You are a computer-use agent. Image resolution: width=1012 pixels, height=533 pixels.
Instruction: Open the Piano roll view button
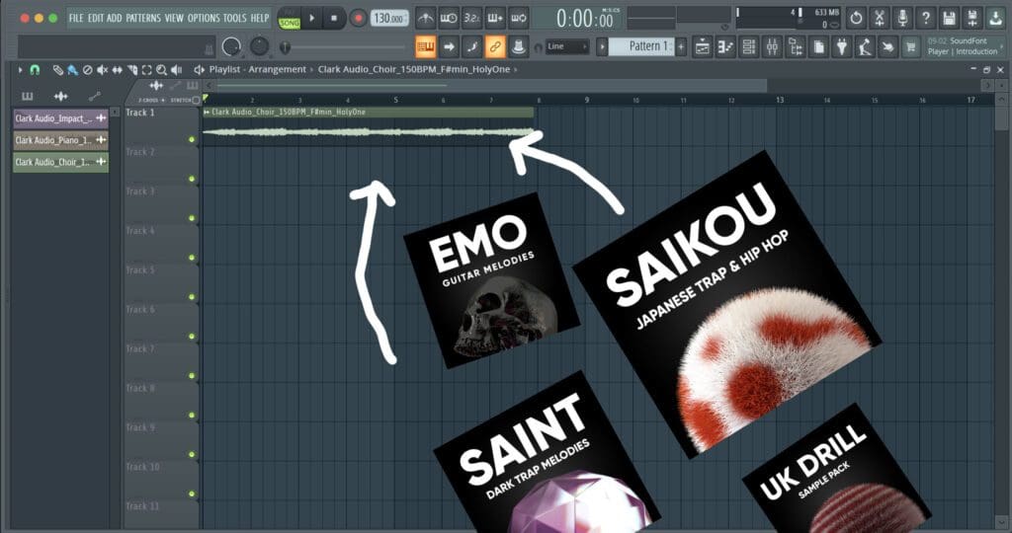tap(725, 46)
